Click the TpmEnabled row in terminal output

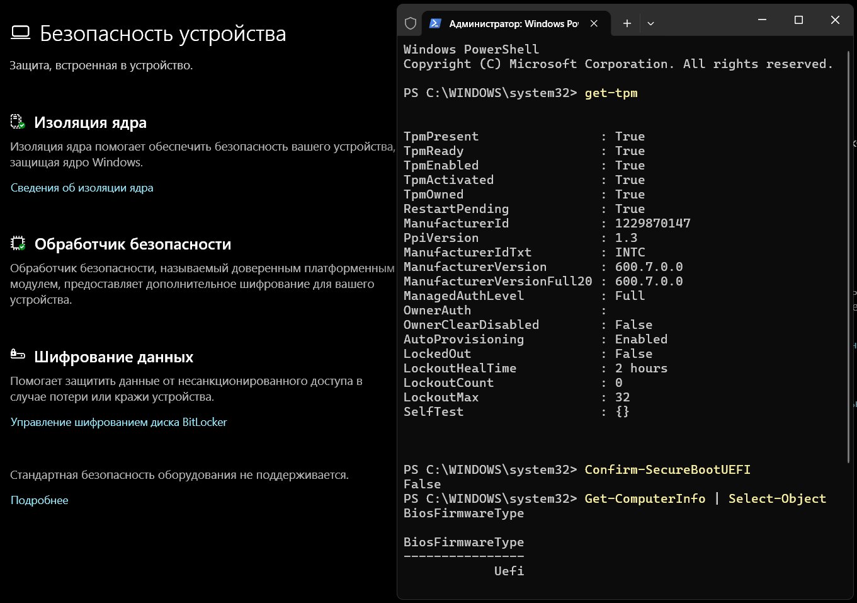point(525,166)
